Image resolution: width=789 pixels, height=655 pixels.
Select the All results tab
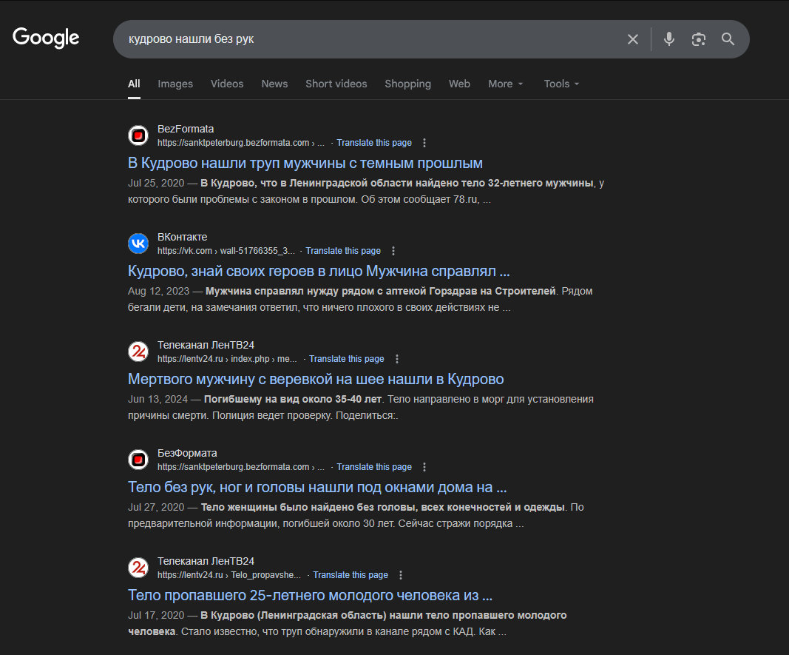coord(134,84)
